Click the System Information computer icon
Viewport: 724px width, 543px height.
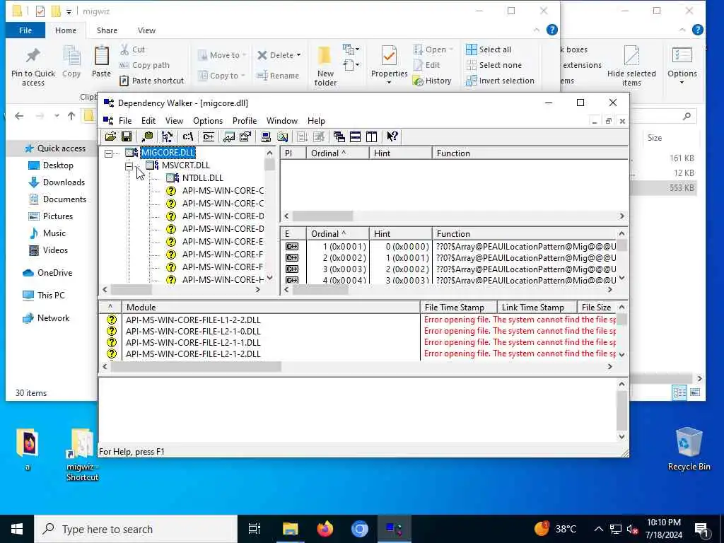click(x=266, y=136)
